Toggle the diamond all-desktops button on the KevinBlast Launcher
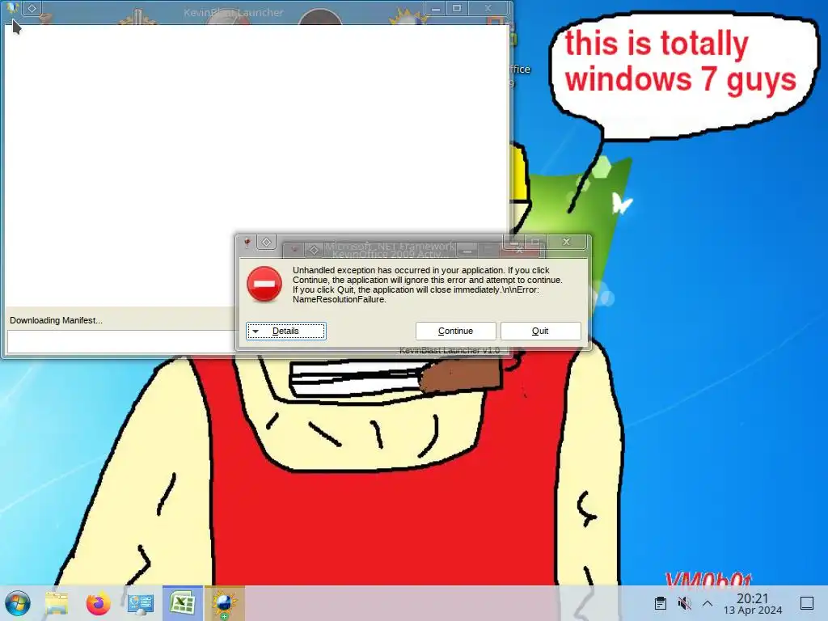 [x=32, y=8]
